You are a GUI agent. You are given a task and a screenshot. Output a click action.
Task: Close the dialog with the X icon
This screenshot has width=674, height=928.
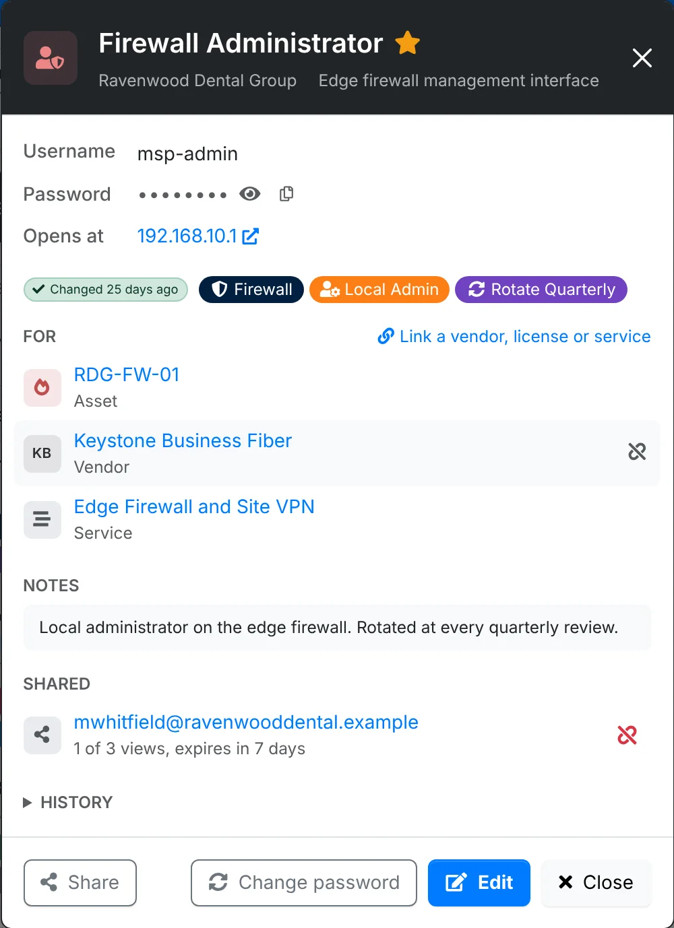(642, 58)
